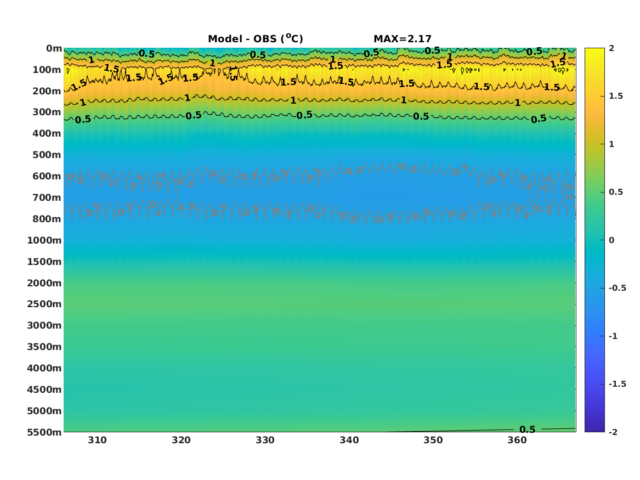Click the x-axis tick label 360
This screenshot has width=640, height=480.
517,440
